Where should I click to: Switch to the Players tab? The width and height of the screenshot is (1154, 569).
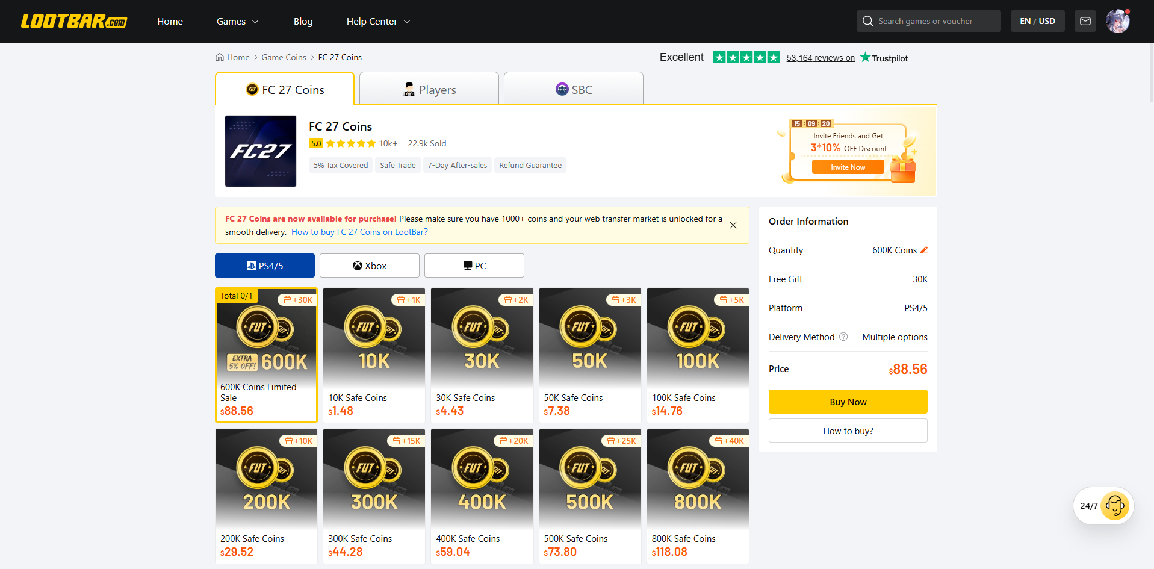point(429,89)
